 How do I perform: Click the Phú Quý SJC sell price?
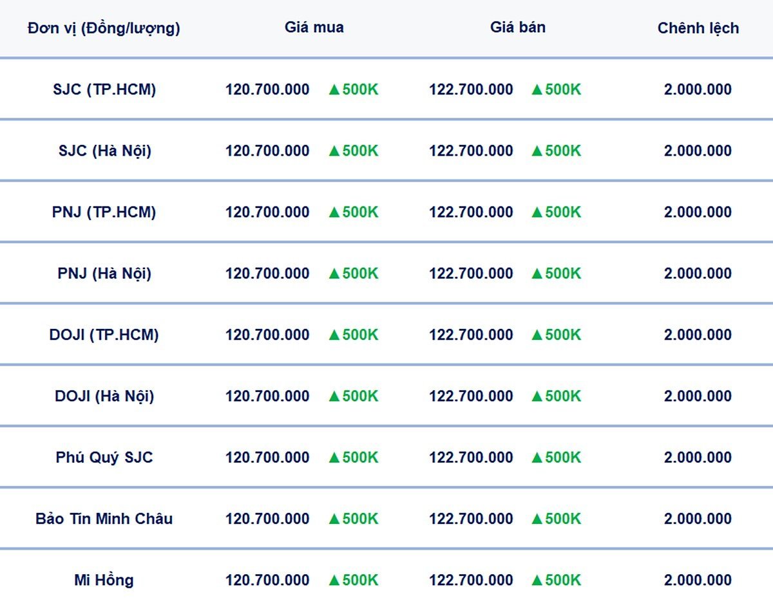(x=472, y=458)
